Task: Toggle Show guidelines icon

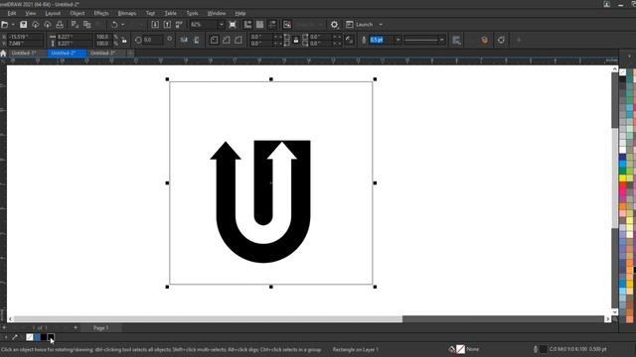Action: pyautogui.click(x=272, y=25)
